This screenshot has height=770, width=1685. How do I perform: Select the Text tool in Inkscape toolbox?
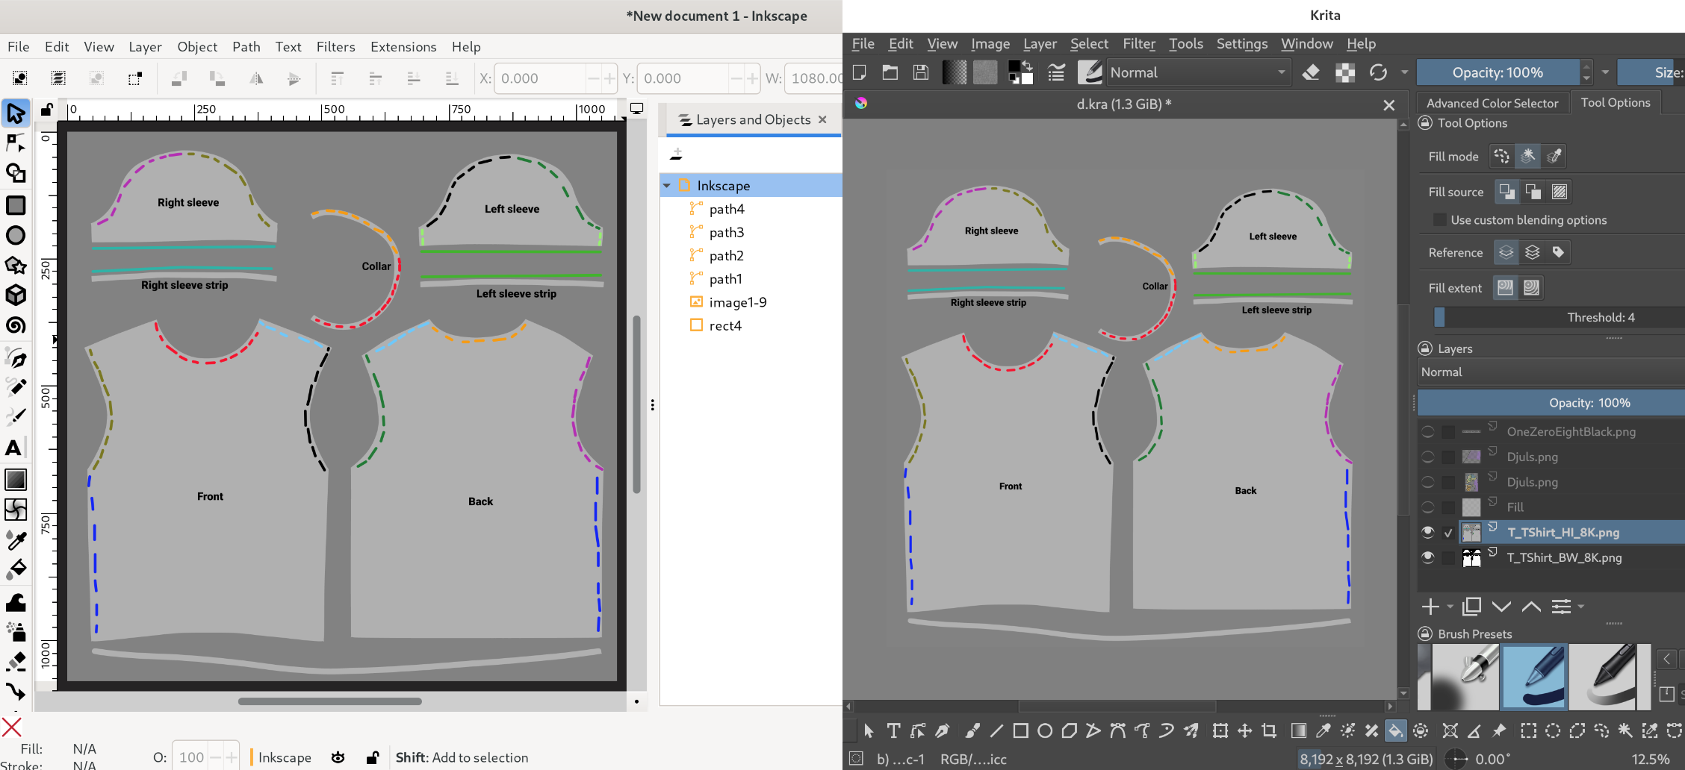pos(14,448)
